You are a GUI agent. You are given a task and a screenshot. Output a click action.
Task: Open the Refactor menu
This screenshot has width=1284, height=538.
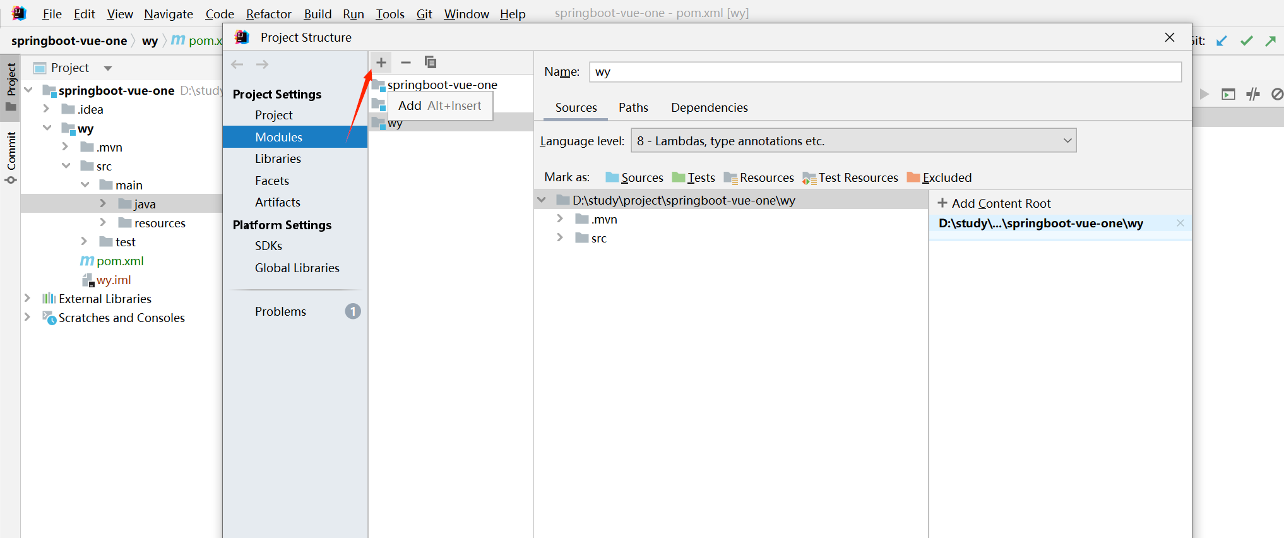click(269, 14)
